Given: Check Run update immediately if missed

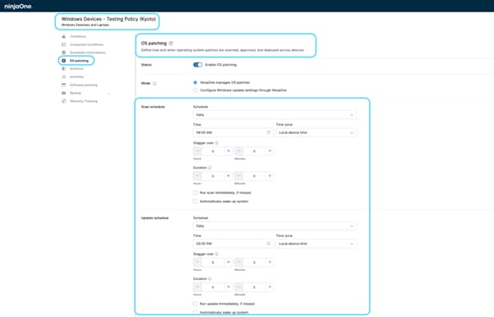Looking at the screenshot, I should 196,304.
